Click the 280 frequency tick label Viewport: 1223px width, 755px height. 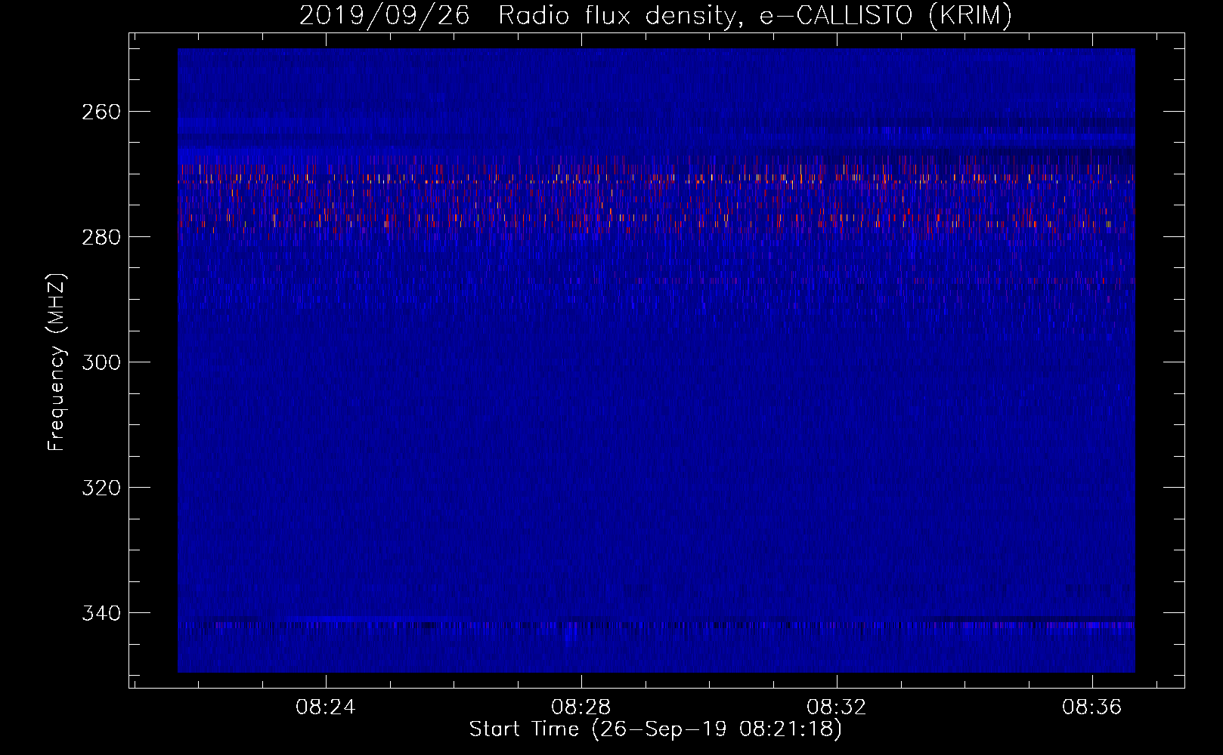coord(101,237)
